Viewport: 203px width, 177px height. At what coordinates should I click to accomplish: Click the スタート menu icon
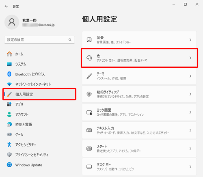[89, 149]
